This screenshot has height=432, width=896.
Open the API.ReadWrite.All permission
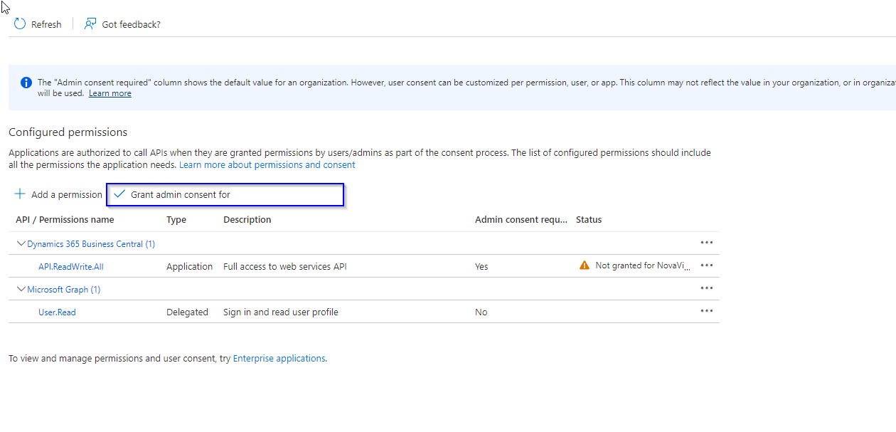coord(70,267)
